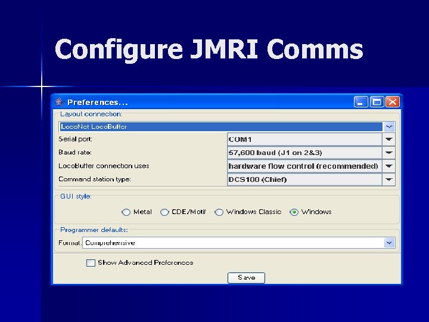Close the Preferences window

pos(393,102)
